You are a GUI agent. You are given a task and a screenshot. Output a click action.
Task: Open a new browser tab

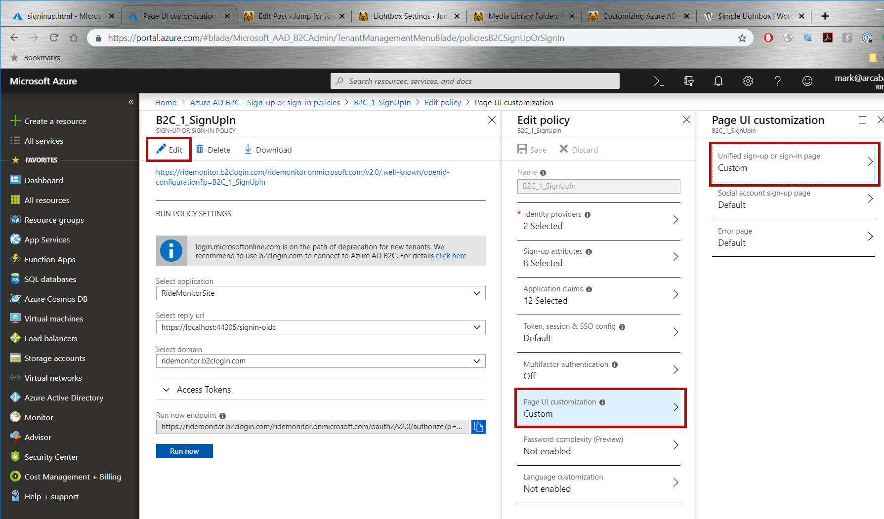coord(825,16)
